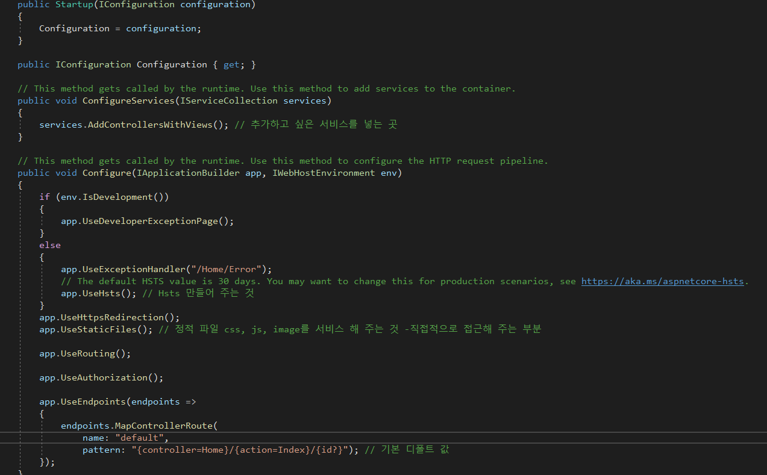Viewport: 767px width, 475px height.
Task: Click the "pattern:" argument label
Action: [x=104, y=450]
